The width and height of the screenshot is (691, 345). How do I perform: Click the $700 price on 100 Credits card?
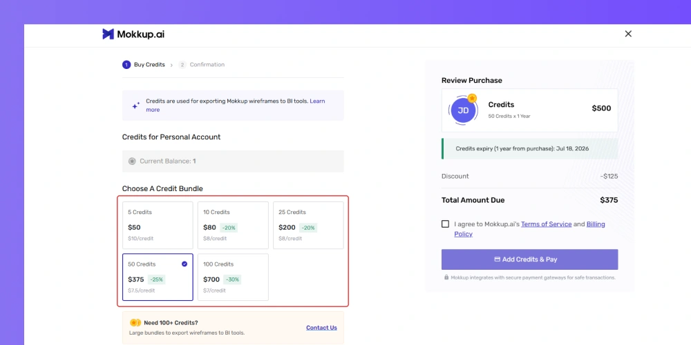[x=211, y=279]
